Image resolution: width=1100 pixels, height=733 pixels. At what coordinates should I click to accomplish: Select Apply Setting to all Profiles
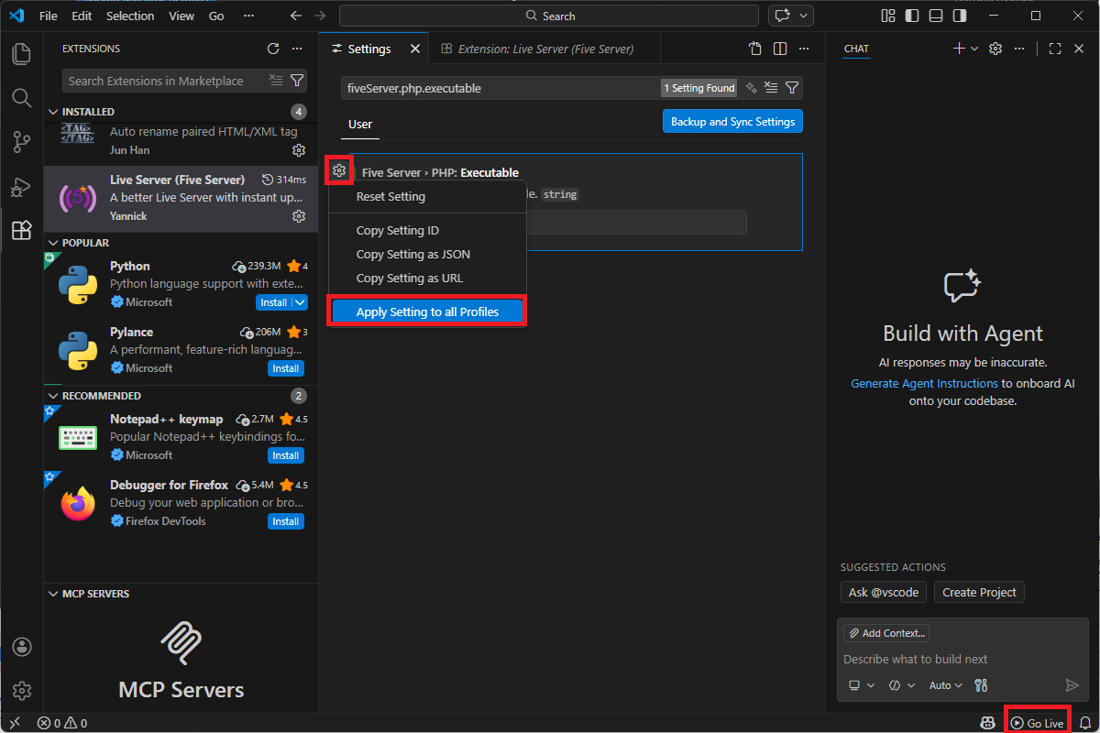click(427, 312)
